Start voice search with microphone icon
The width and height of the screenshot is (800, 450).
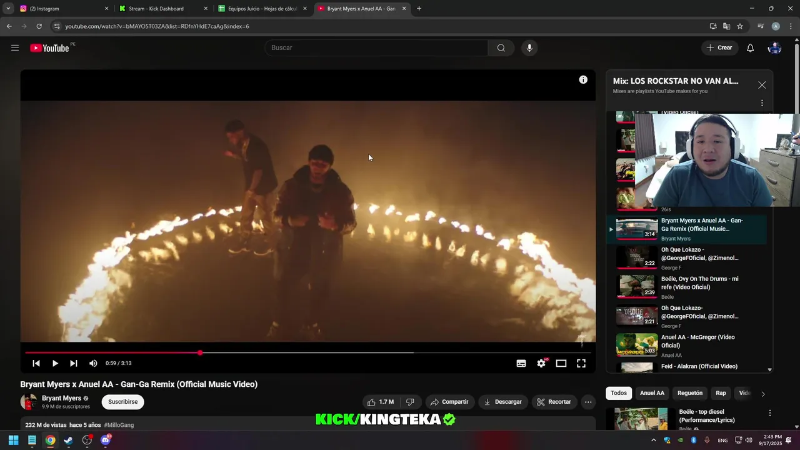point(529,48)
